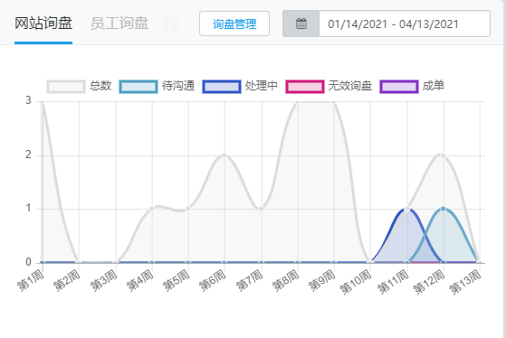Image resolution: width=506 pixels, height=338 pixels.
Task: Toggle 处理中 legend swatch
Action: click(x=222, y=87)
